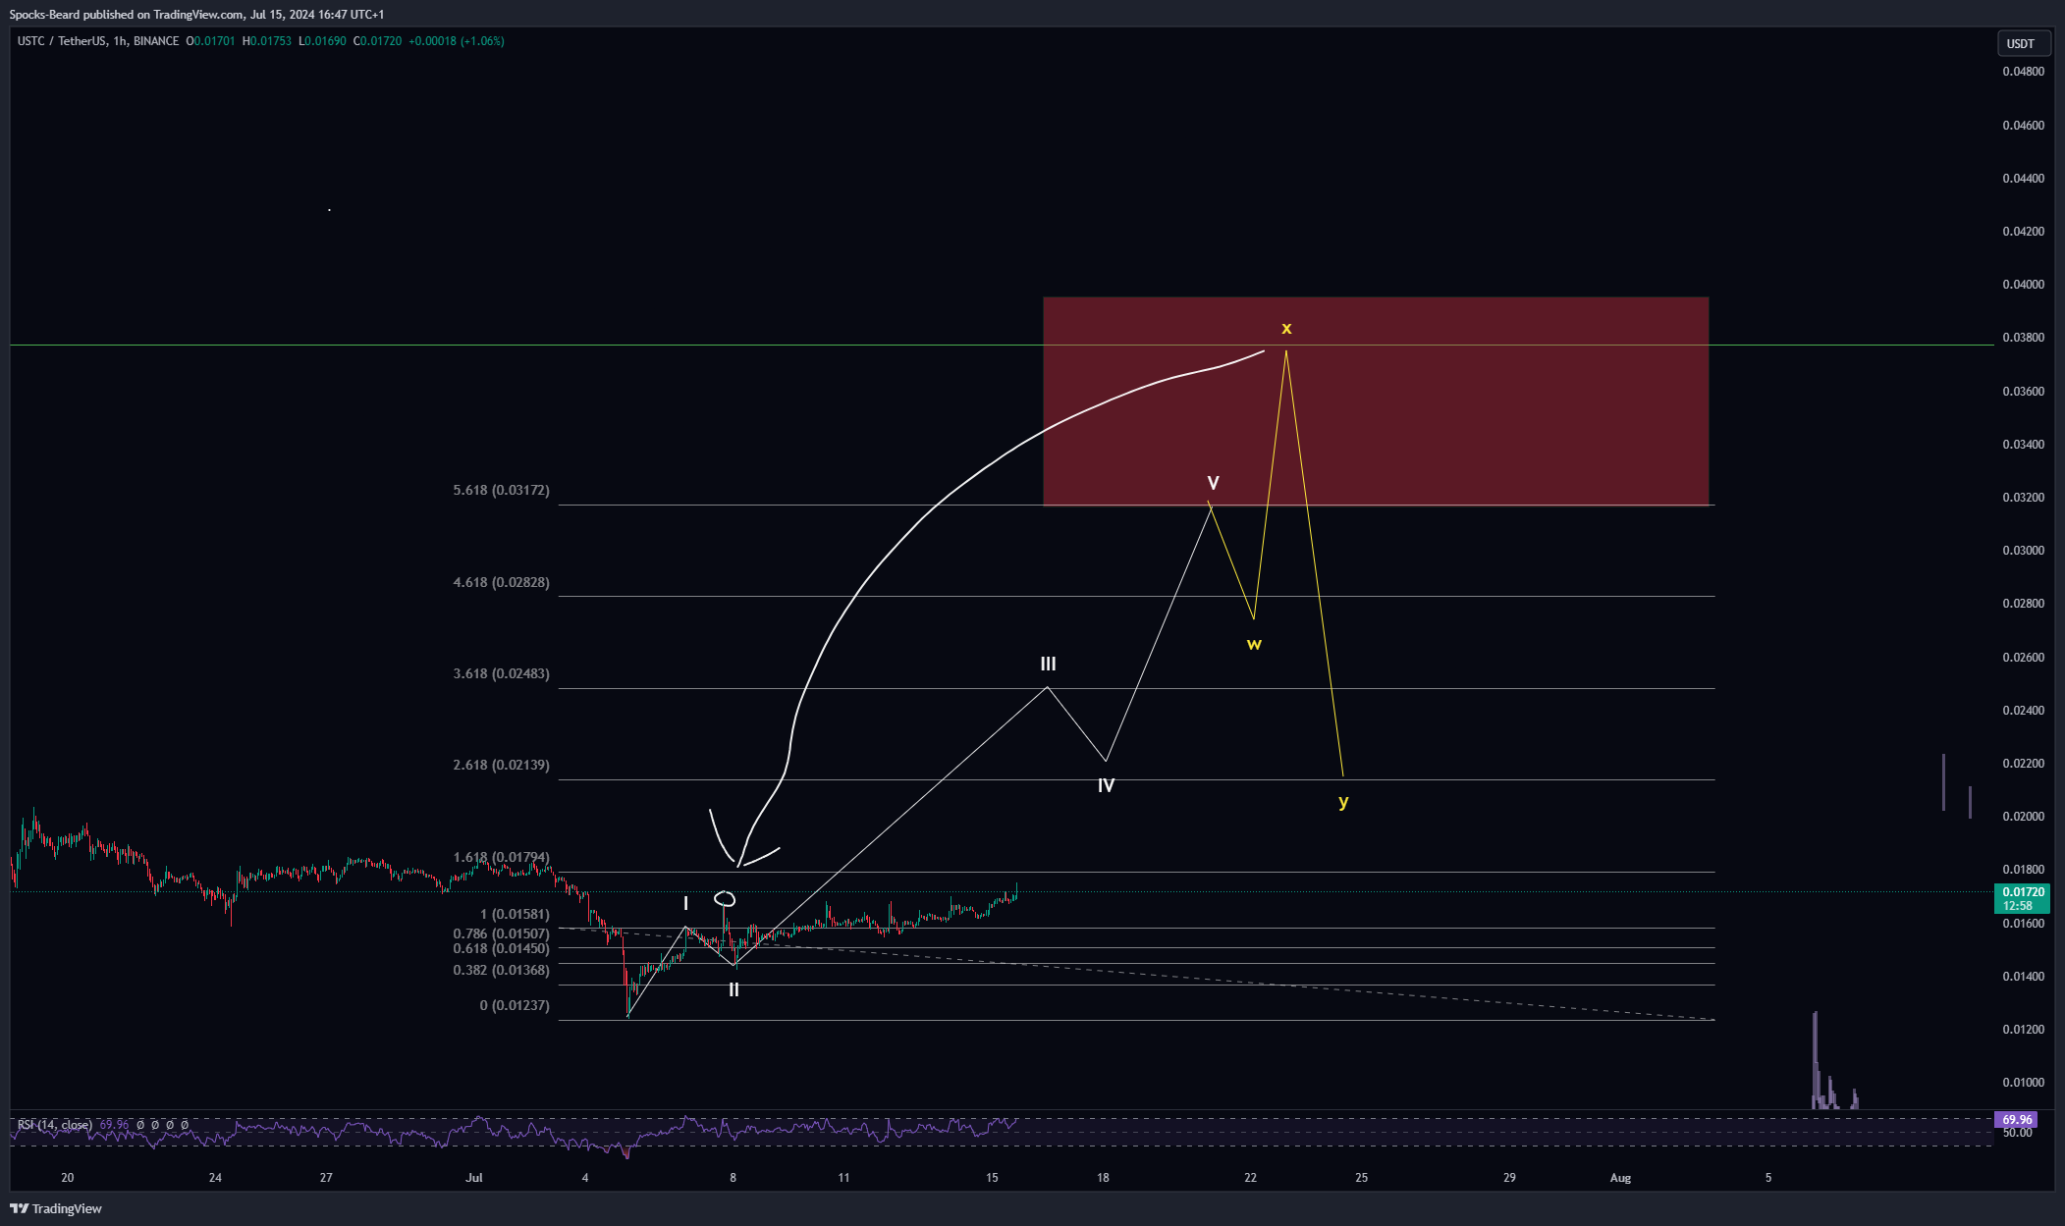The width and height of the screenshot is (2065, 1226).
Task: Select the 4.618 (0.02828) Fibonacci label
Action: coord(501,582)
